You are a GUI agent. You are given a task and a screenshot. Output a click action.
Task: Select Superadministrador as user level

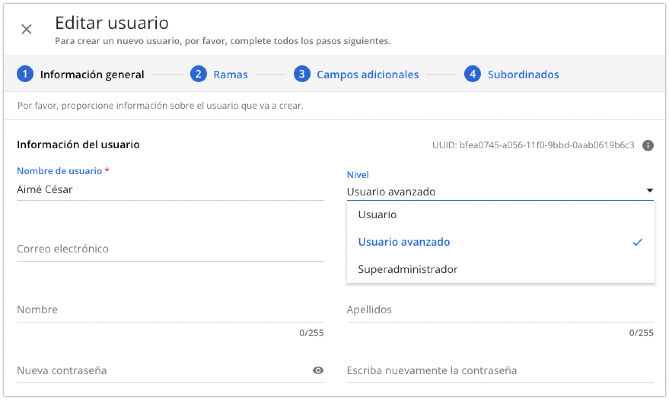(x=408, y=269)
